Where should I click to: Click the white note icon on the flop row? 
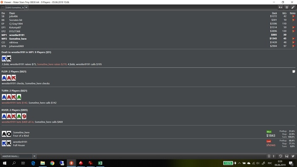coord(294,72)
